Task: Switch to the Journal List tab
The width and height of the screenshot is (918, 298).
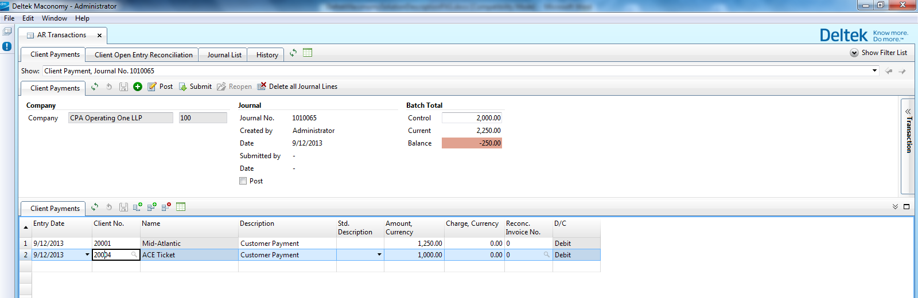Action: [x=224, y=55]
